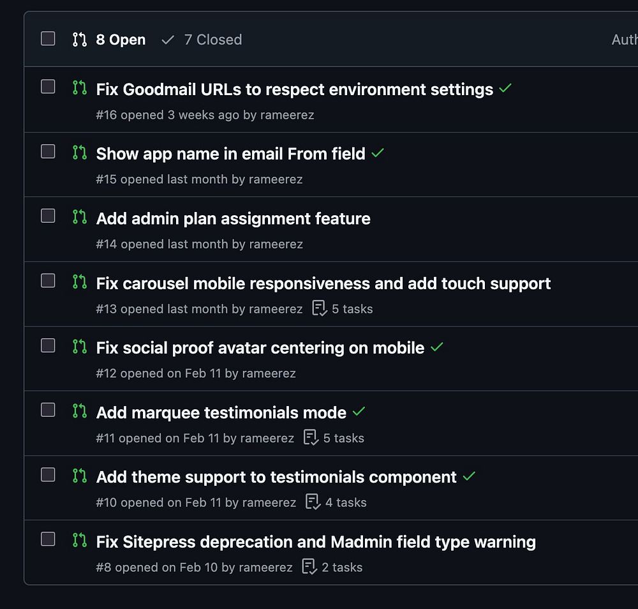Open the Author filter dropdown
Image resolution: width=638 pixels, height=609 pixels.
click(x=624, y=40)
